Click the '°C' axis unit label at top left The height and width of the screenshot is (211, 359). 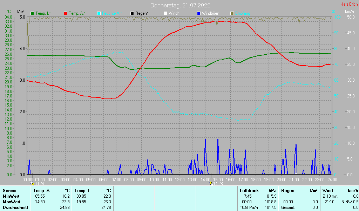pyautogui.click(x=9, y=12)
